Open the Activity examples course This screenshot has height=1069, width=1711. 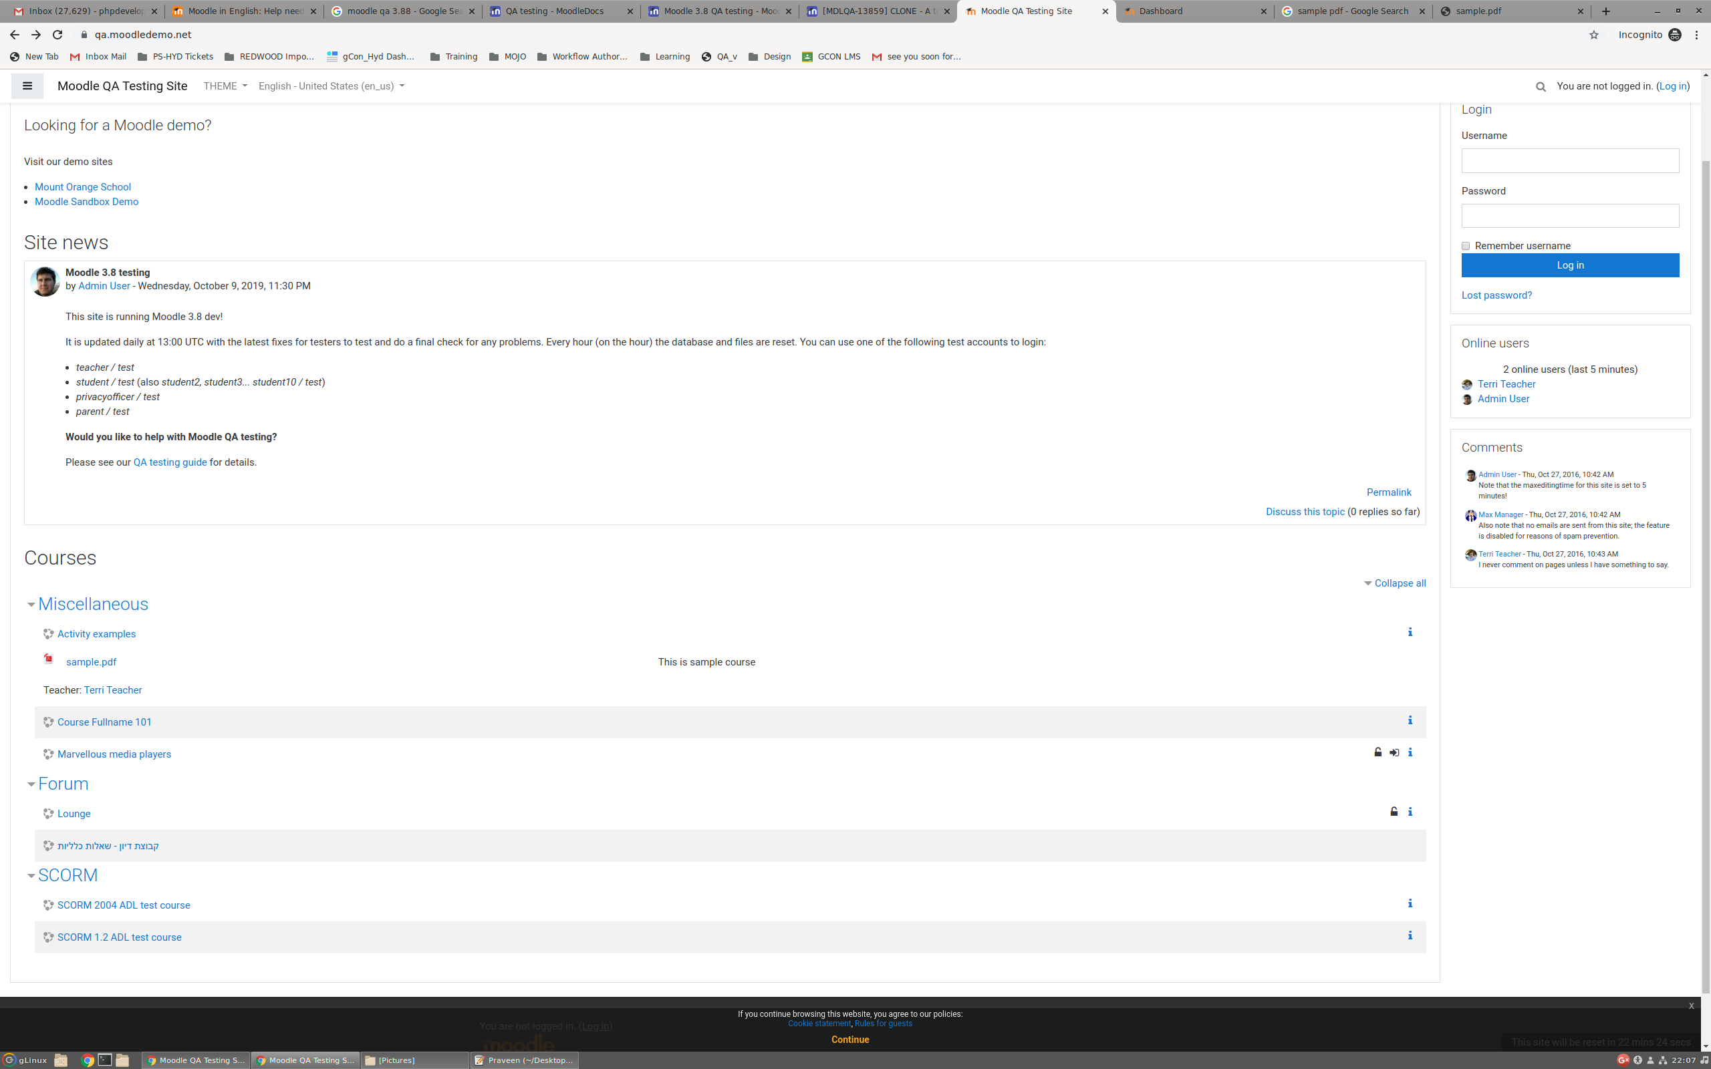[x=96, y=634]
